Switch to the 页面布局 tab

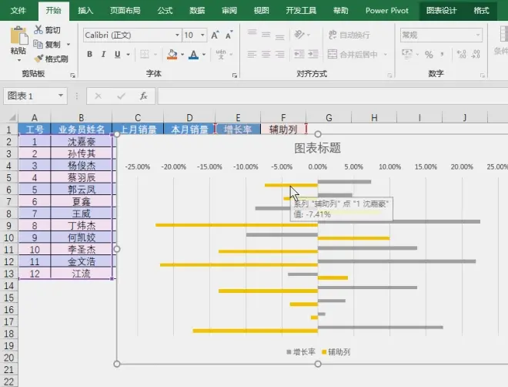[x=125, y=10]
